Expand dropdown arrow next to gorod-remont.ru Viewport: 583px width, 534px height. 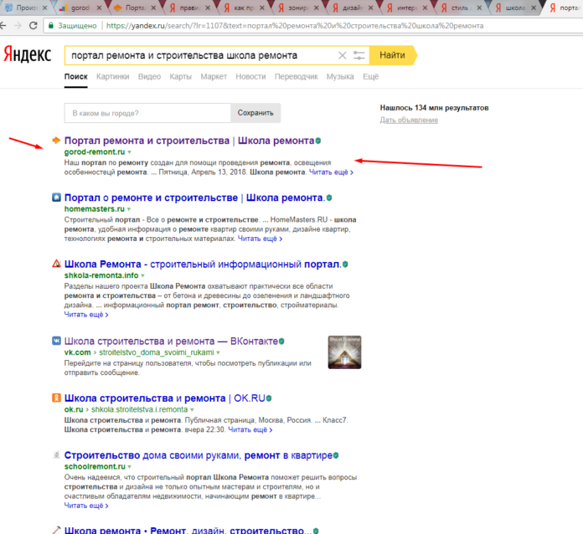[x=129, y=152]
